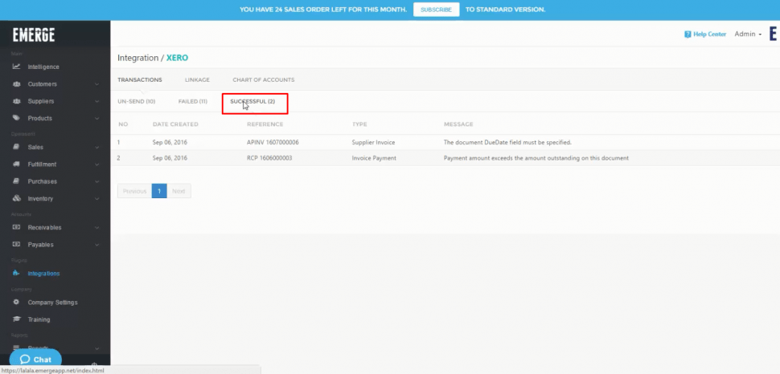
Task: Expand the Payables menu chevron
Action: (x=96, y=244)
